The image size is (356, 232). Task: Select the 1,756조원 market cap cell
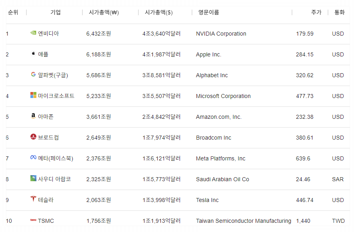[x=98, y=221]
